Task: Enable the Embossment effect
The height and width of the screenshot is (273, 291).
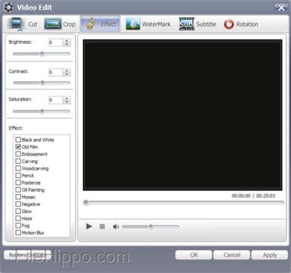Action: point(18,154)
